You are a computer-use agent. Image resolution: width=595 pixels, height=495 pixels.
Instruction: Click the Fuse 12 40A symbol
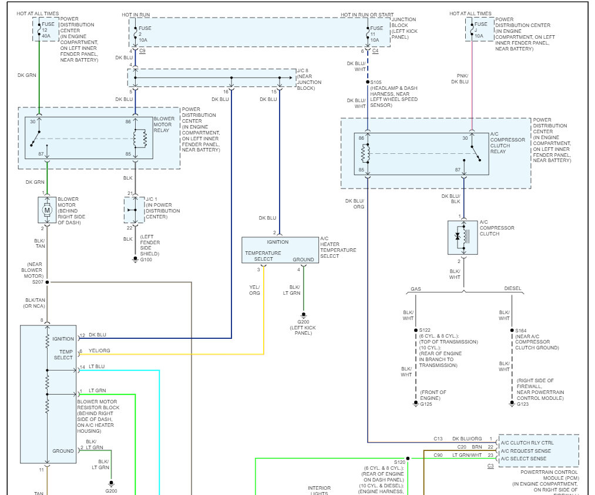[39, 30]
